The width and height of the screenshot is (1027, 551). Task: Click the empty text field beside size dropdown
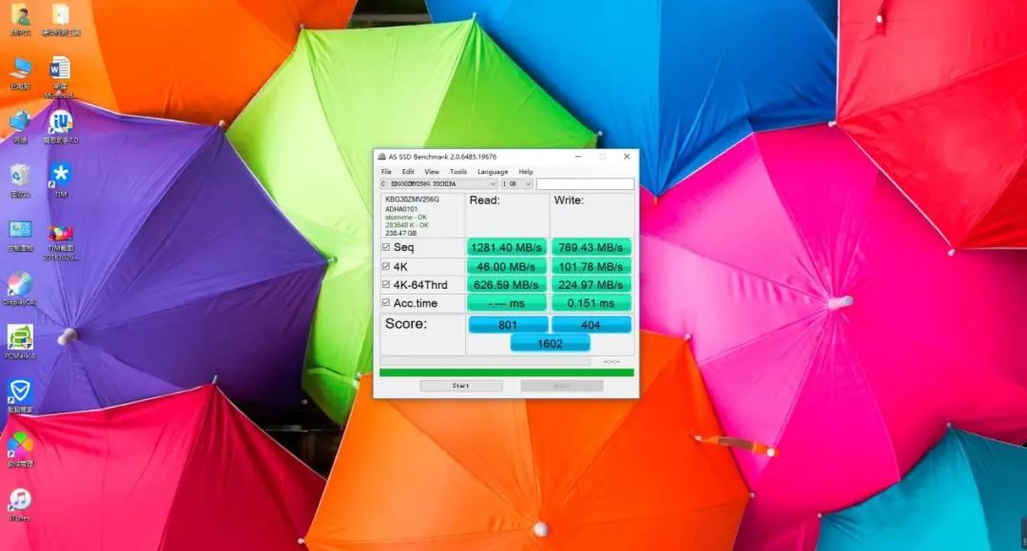(585, 184)
